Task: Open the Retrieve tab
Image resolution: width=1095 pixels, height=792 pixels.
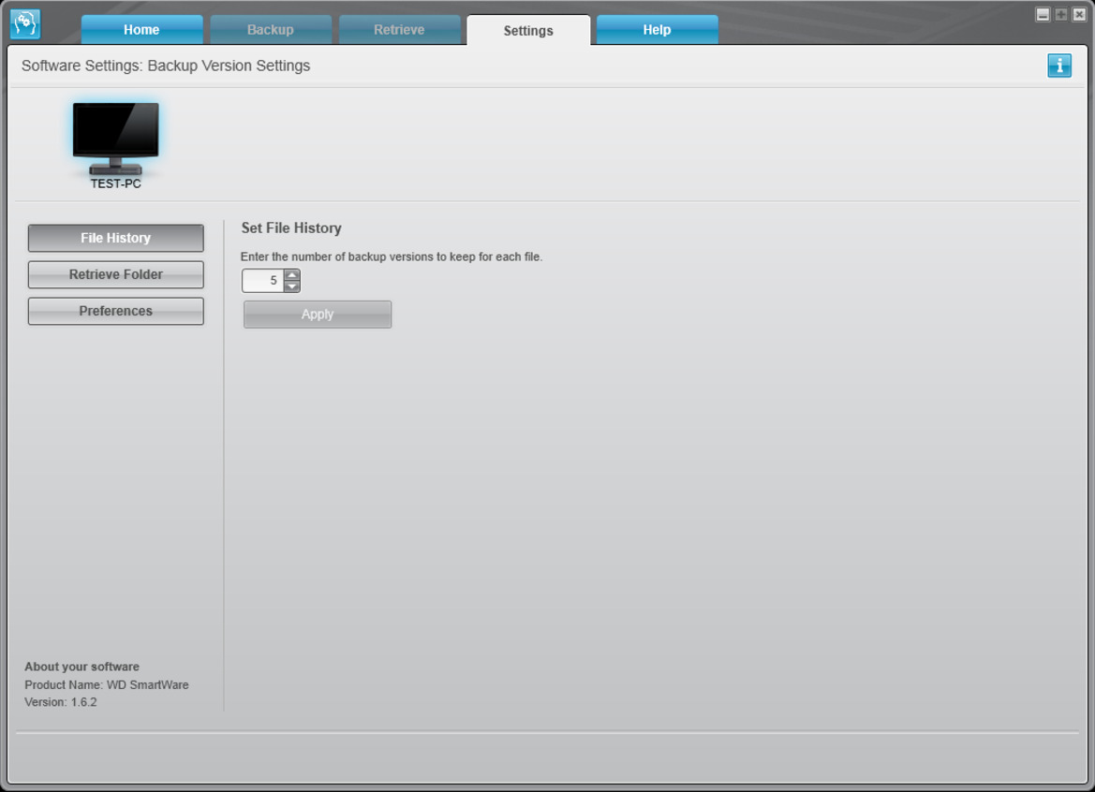Action: click(x=399, y=30)
